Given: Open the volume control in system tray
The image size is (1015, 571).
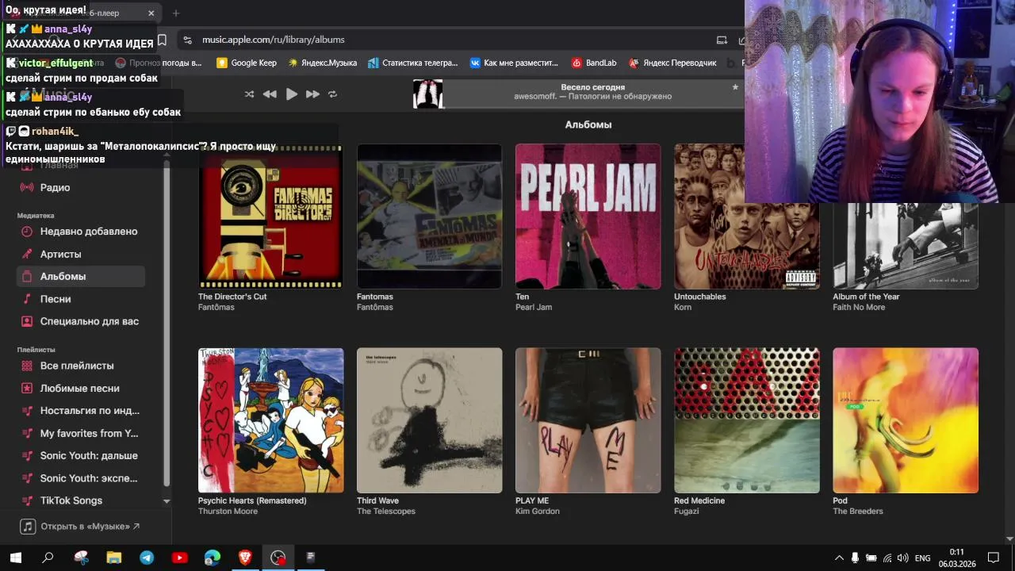Looking at the screenshot, I should point(902,558).
